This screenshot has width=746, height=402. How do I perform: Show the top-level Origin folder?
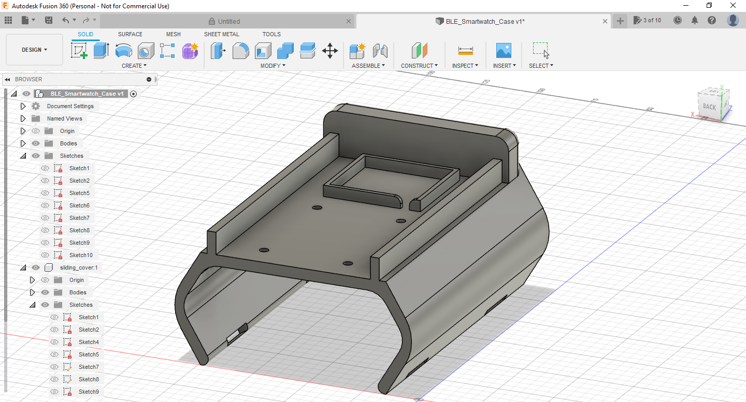(x=36, y=131)
